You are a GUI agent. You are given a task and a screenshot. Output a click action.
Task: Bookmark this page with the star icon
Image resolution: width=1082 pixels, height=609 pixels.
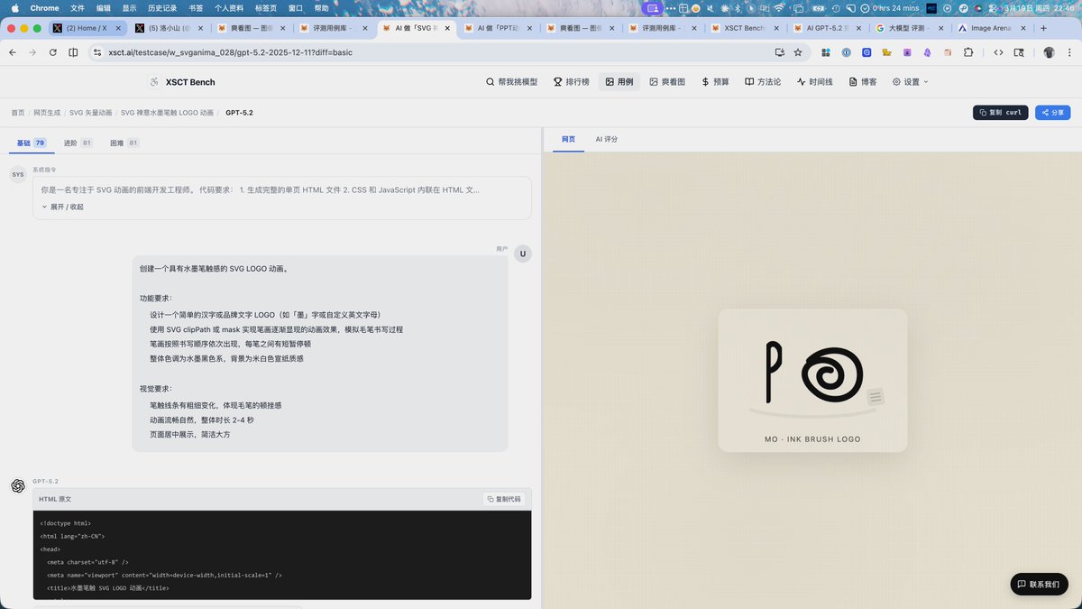point(798,52)
